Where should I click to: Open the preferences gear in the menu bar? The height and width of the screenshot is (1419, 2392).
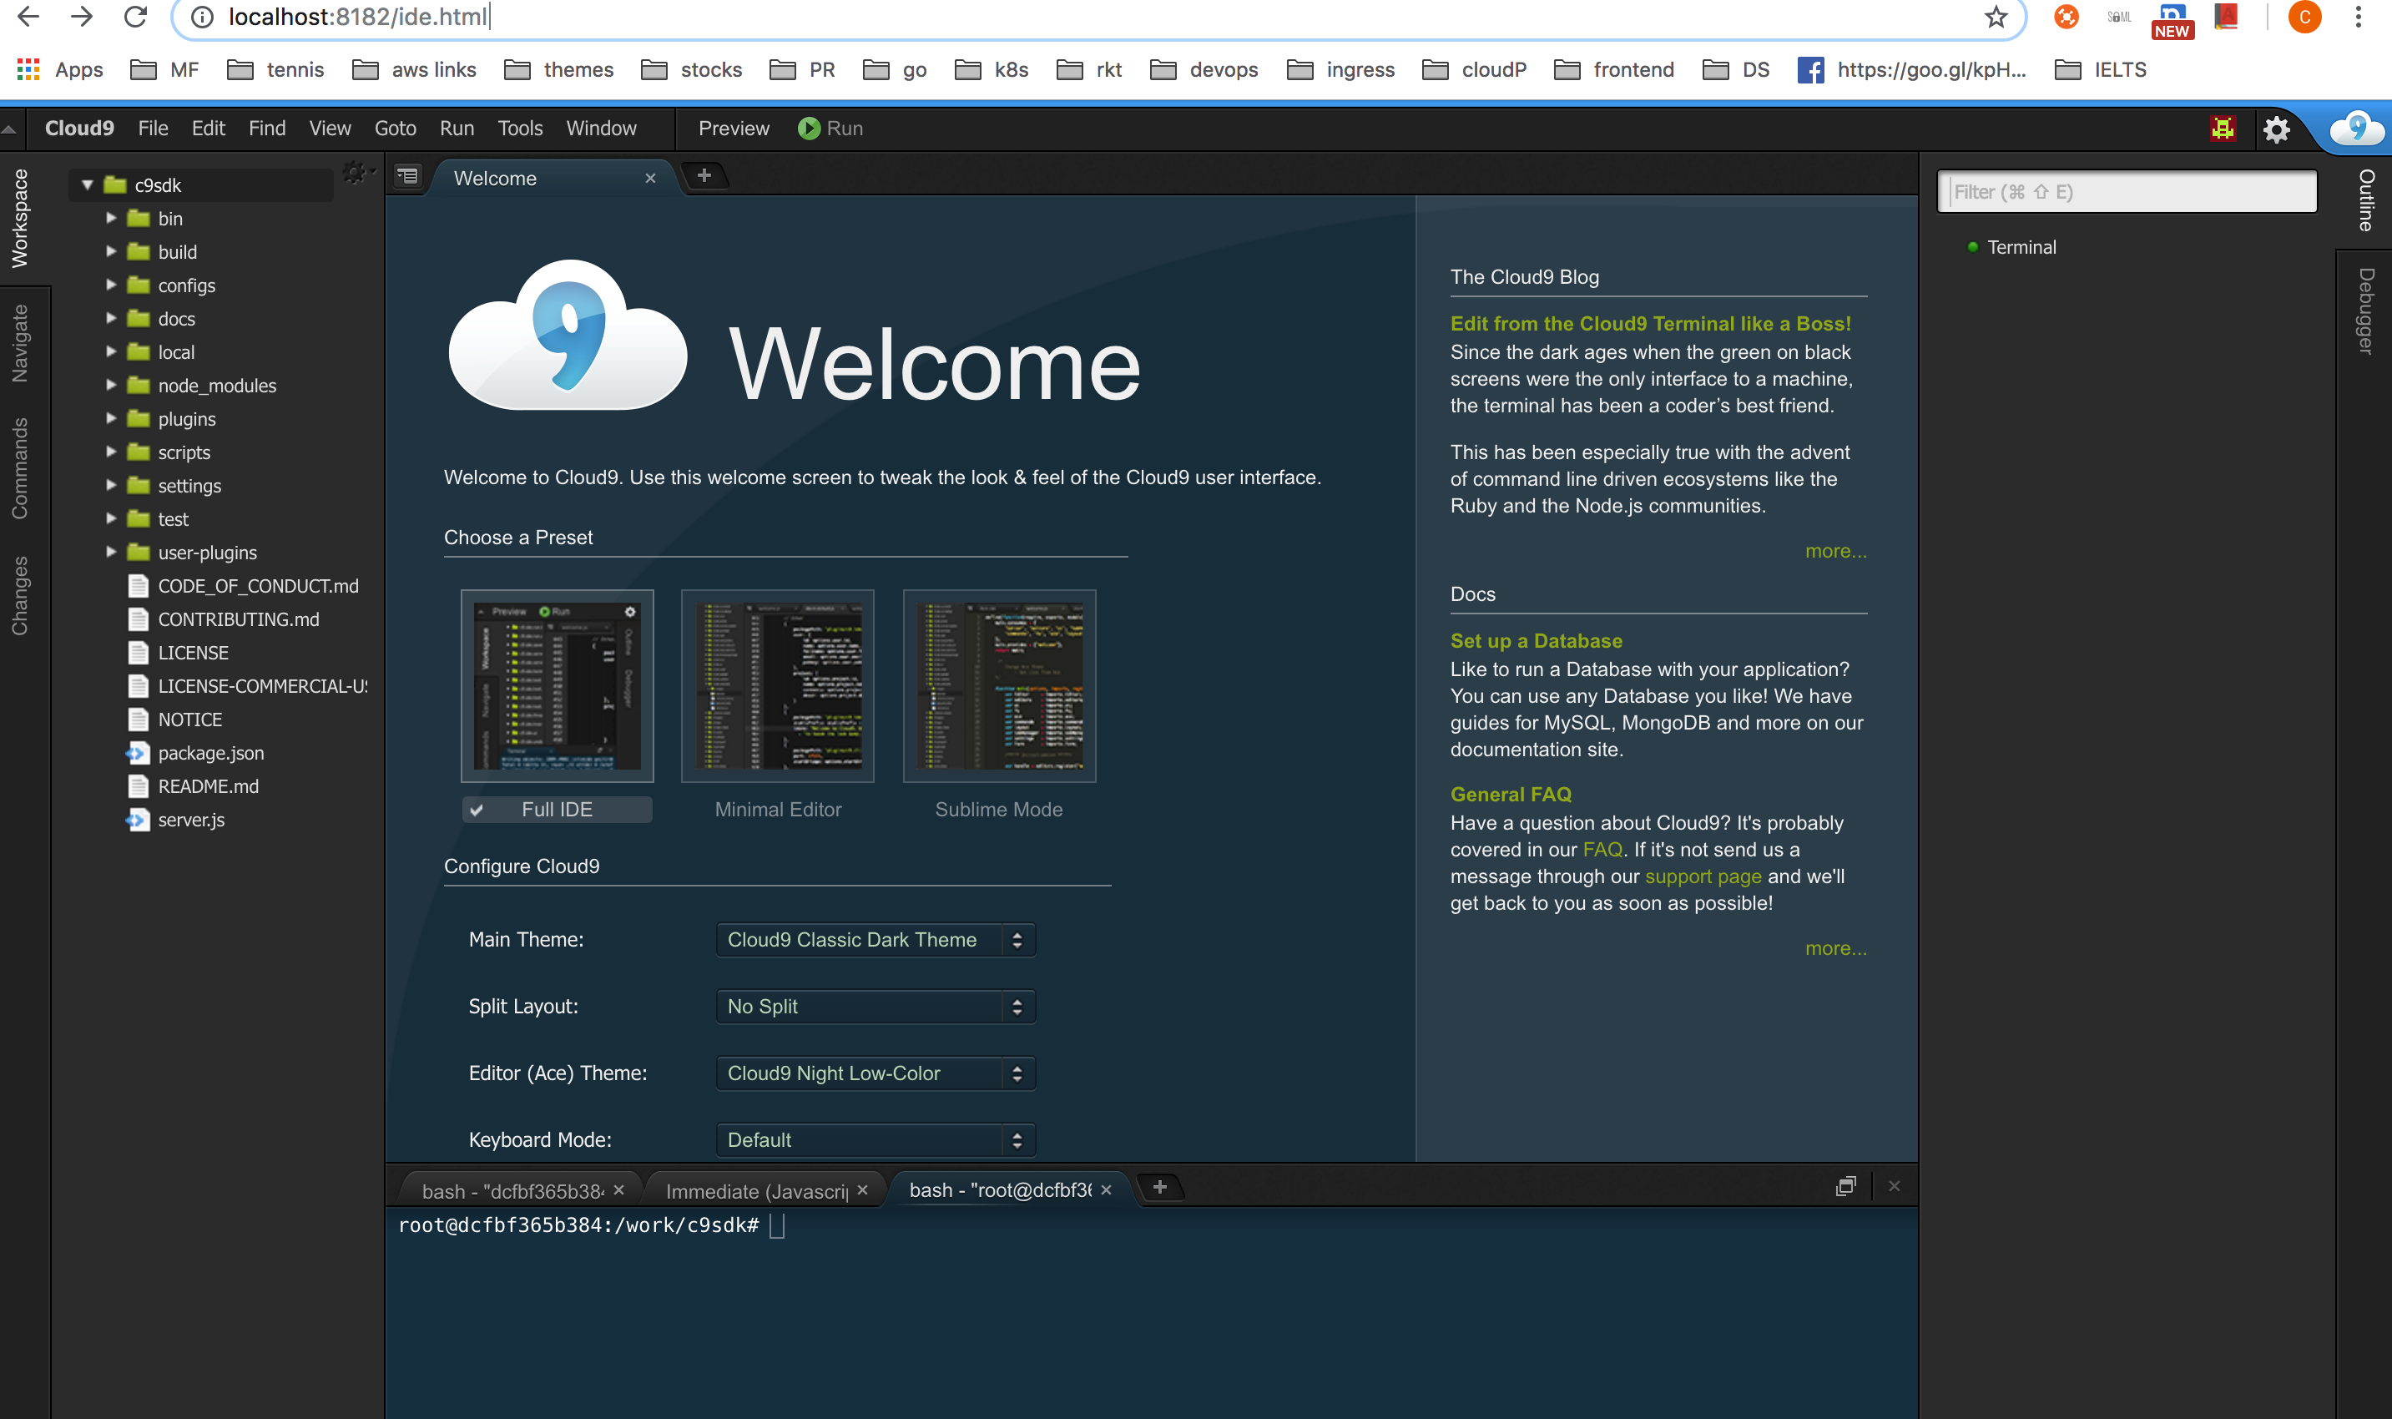coord(2276,129)
